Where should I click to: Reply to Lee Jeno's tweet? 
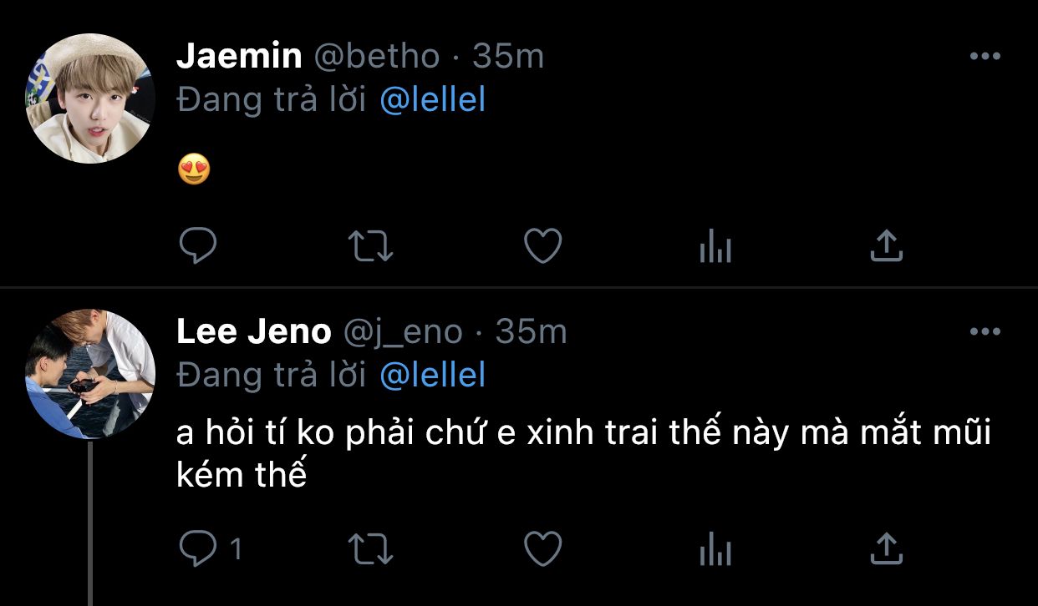click(x=199, y=548)
